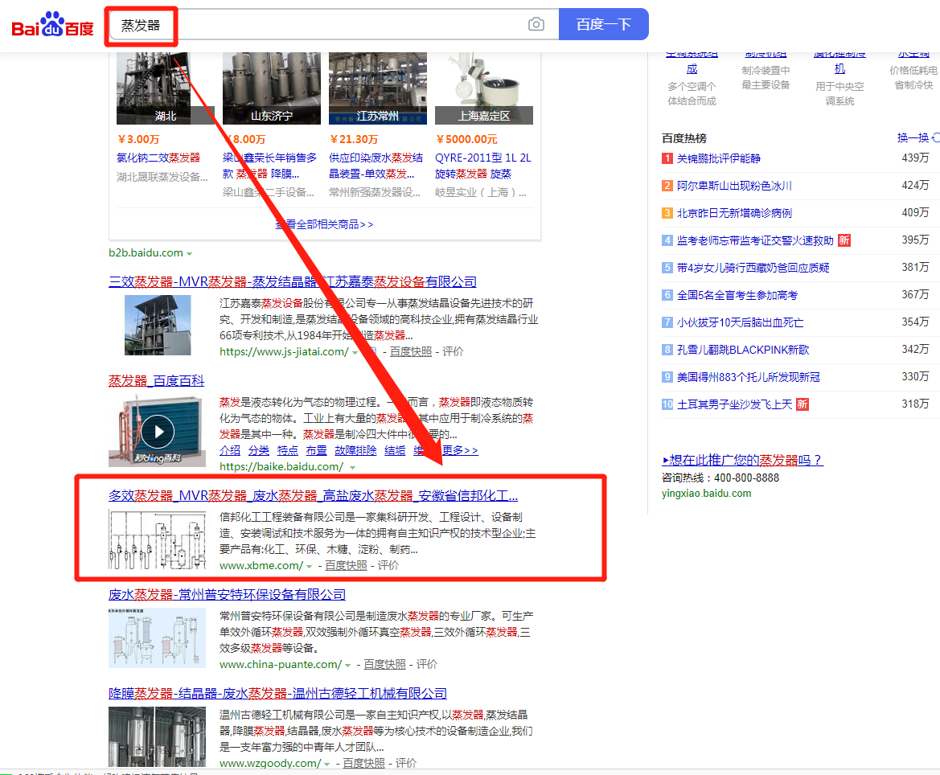Click 更多>> in the 百科 result

(461, 451)
